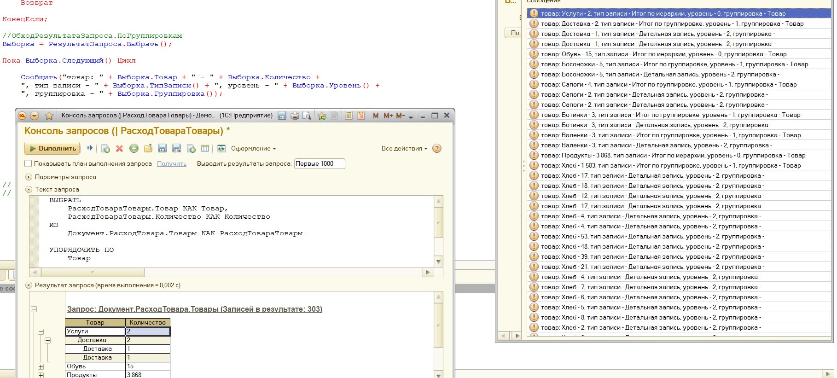Open the Оформление dropdown menu
837x378 pixels.
click(253, 148)
